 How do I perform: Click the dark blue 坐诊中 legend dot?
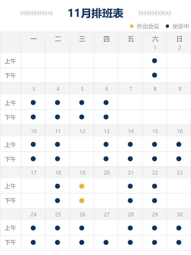coord(167,26)
